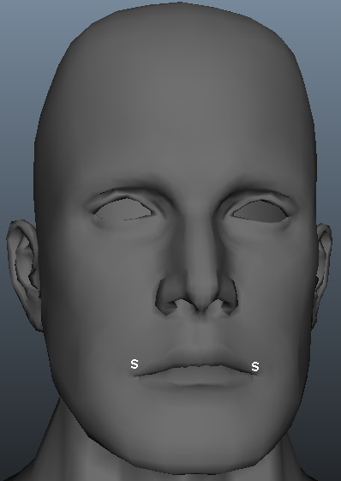This screenshot has width=341, height=481.
Task: Select the lower lip of the model
Action: pyautogui.click(x=196, y=376)
